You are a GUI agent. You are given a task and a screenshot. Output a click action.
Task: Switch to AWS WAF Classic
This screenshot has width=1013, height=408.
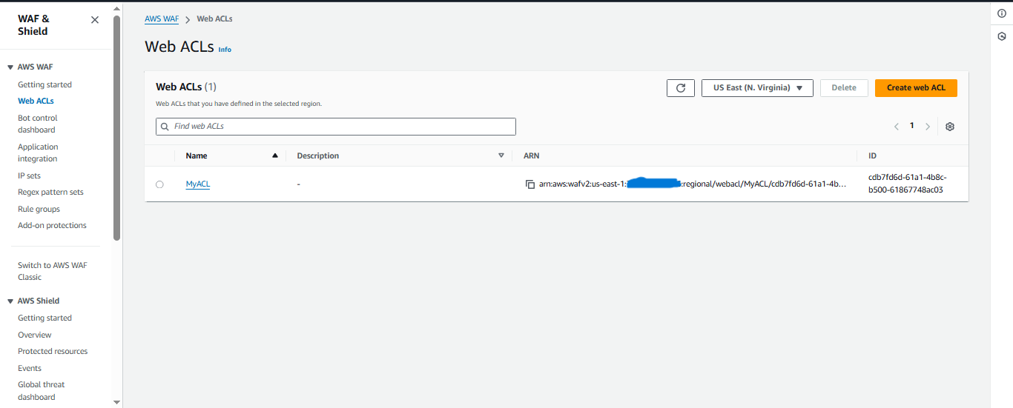click(x=52, y=271)
